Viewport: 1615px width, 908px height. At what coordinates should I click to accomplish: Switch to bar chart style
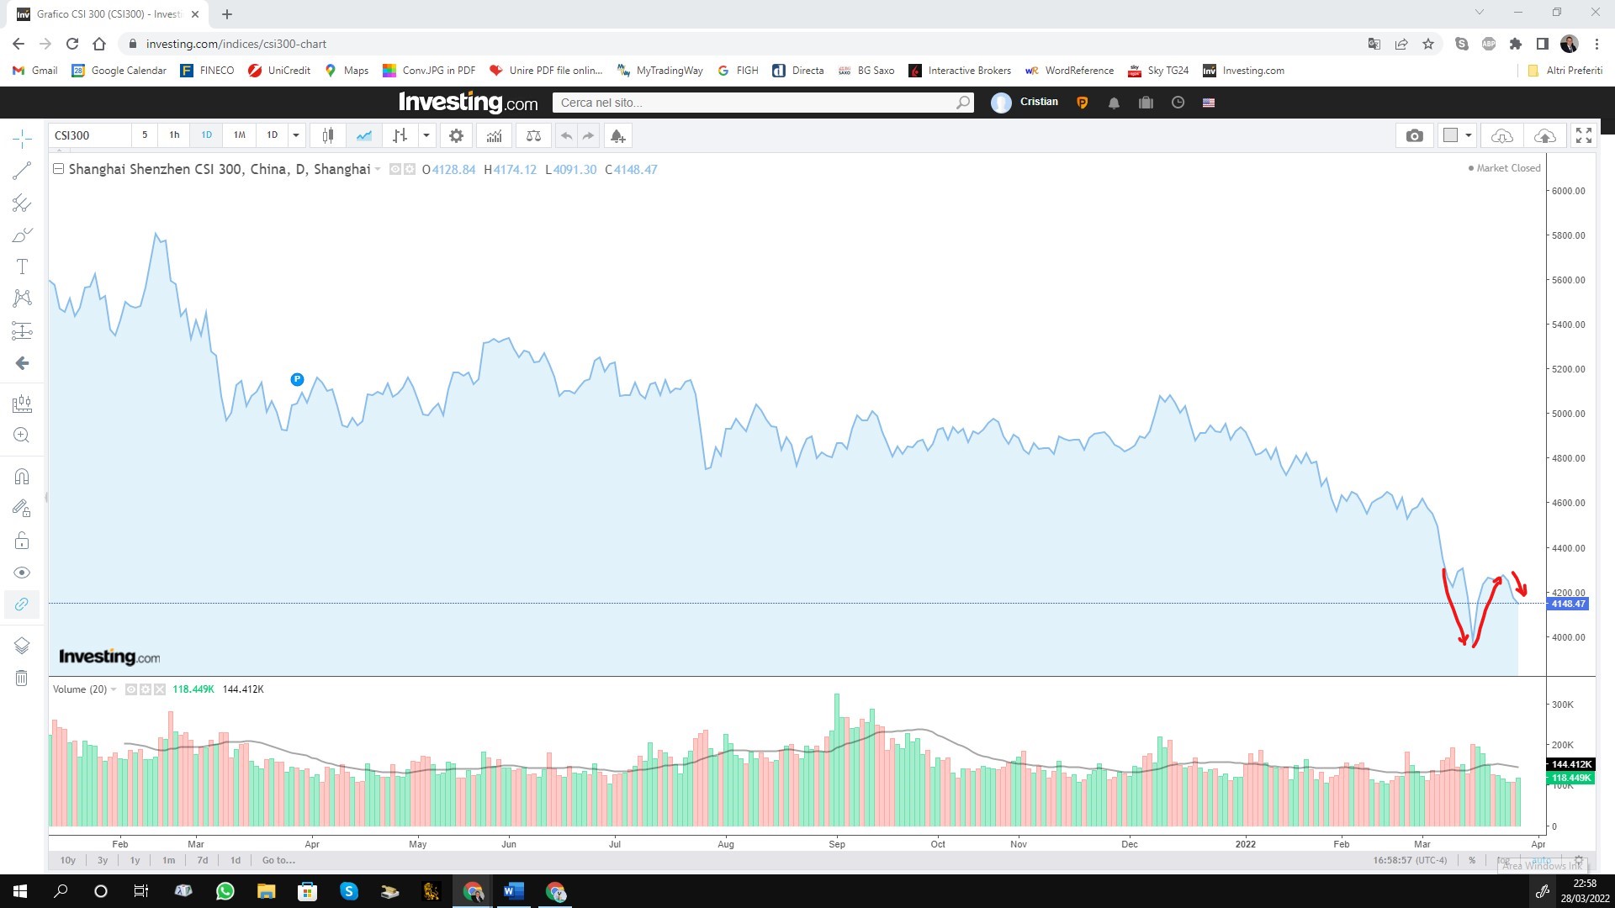[x=400, y=135]
